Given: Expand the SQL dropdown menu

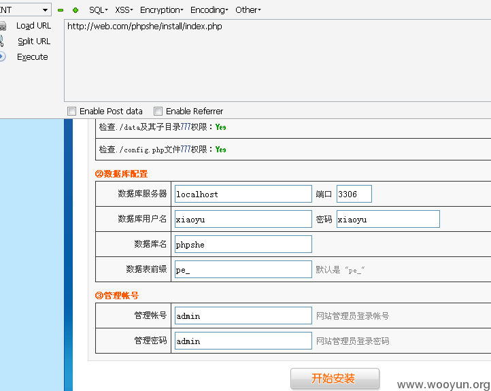Looking at the screenshot, I should pyautogui.click(x=98, y=10).
